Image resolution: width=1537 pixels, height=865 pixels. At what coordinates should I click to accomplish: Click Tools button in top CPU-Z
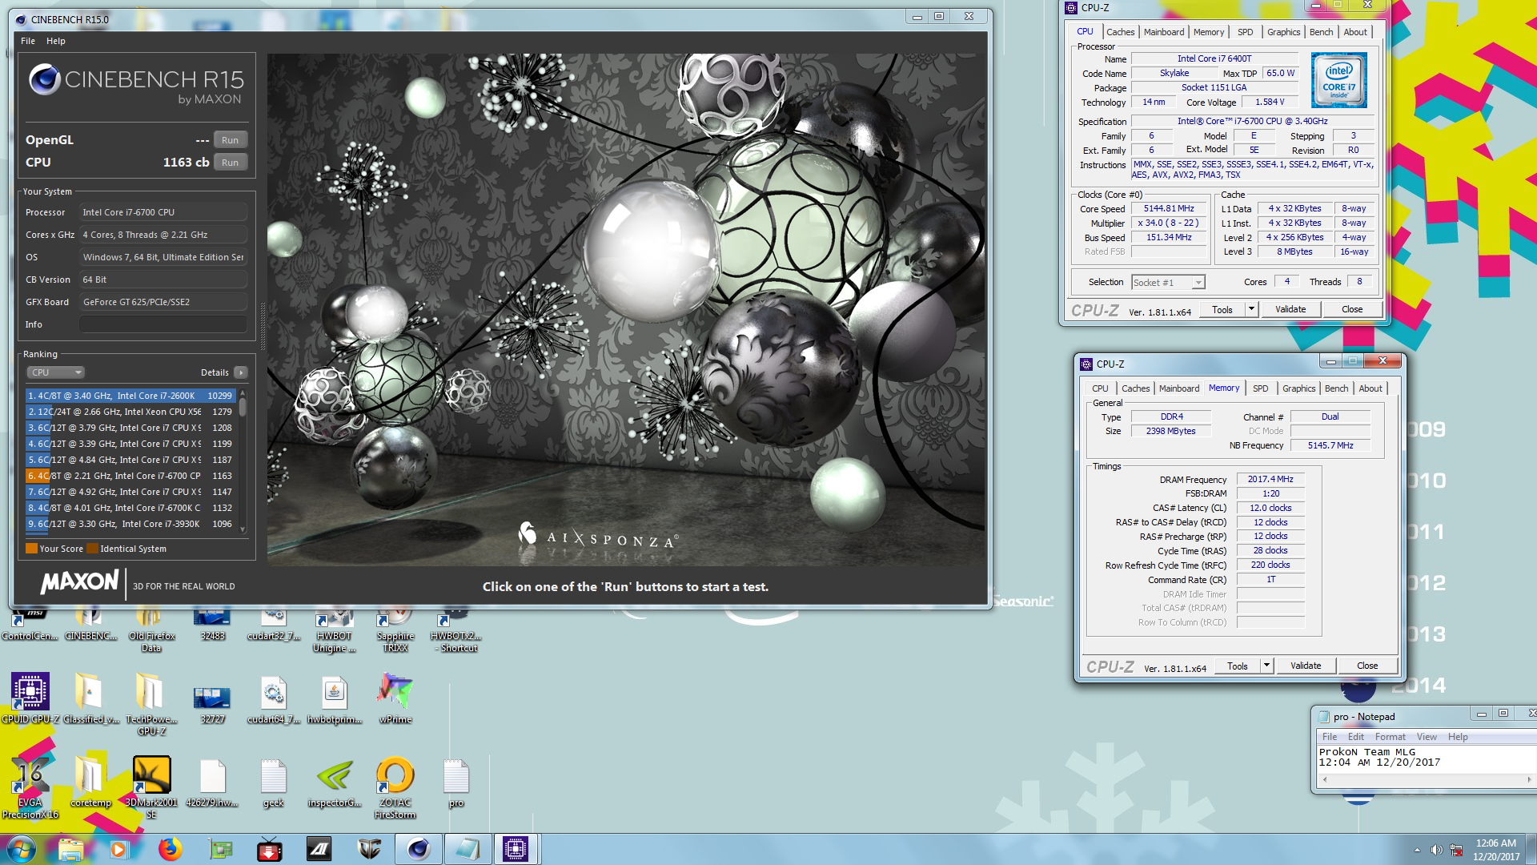[x=1222, y=309]
